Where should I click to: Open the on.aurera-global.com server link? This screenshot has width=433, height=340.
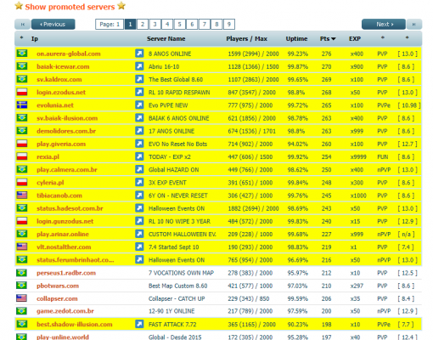point(69,54)
